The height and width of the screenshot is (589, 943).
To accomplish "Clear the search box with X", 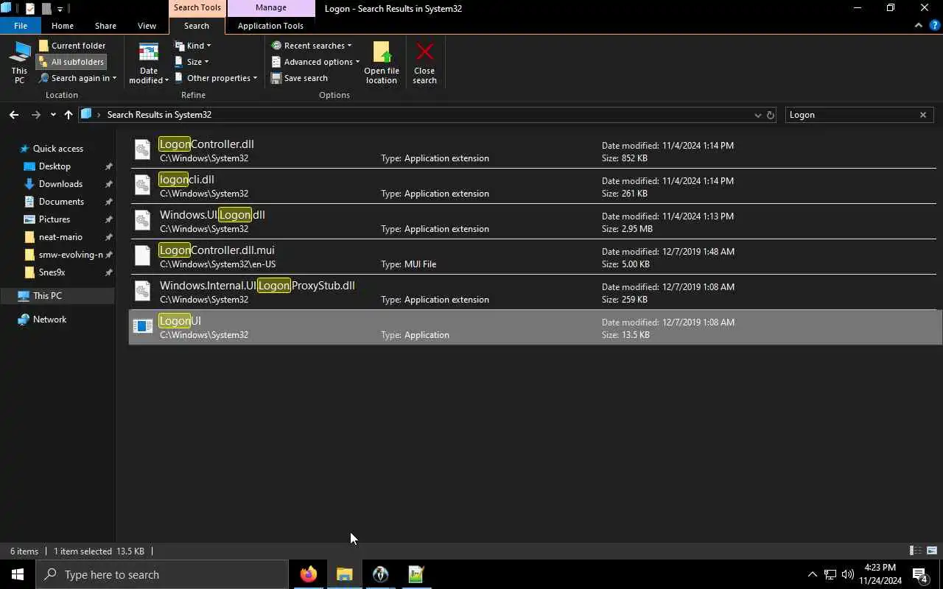I will 923,115.
